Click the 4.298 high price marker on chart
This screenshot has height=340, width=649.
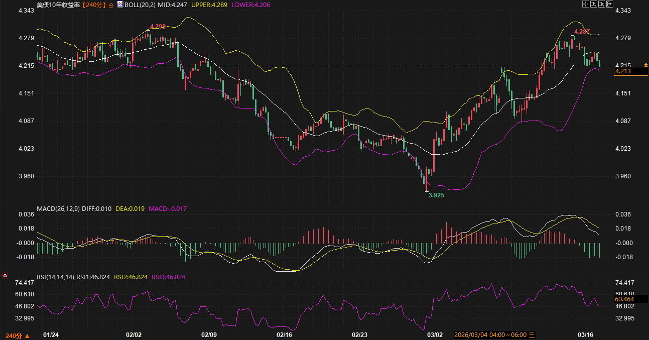tap(158, 26)
